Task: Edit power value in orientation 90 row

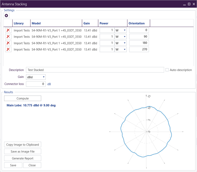Action: pos(107,37)
